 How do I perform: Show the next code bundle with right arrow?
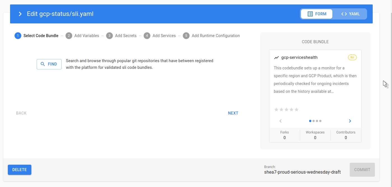tap(350, 121)
